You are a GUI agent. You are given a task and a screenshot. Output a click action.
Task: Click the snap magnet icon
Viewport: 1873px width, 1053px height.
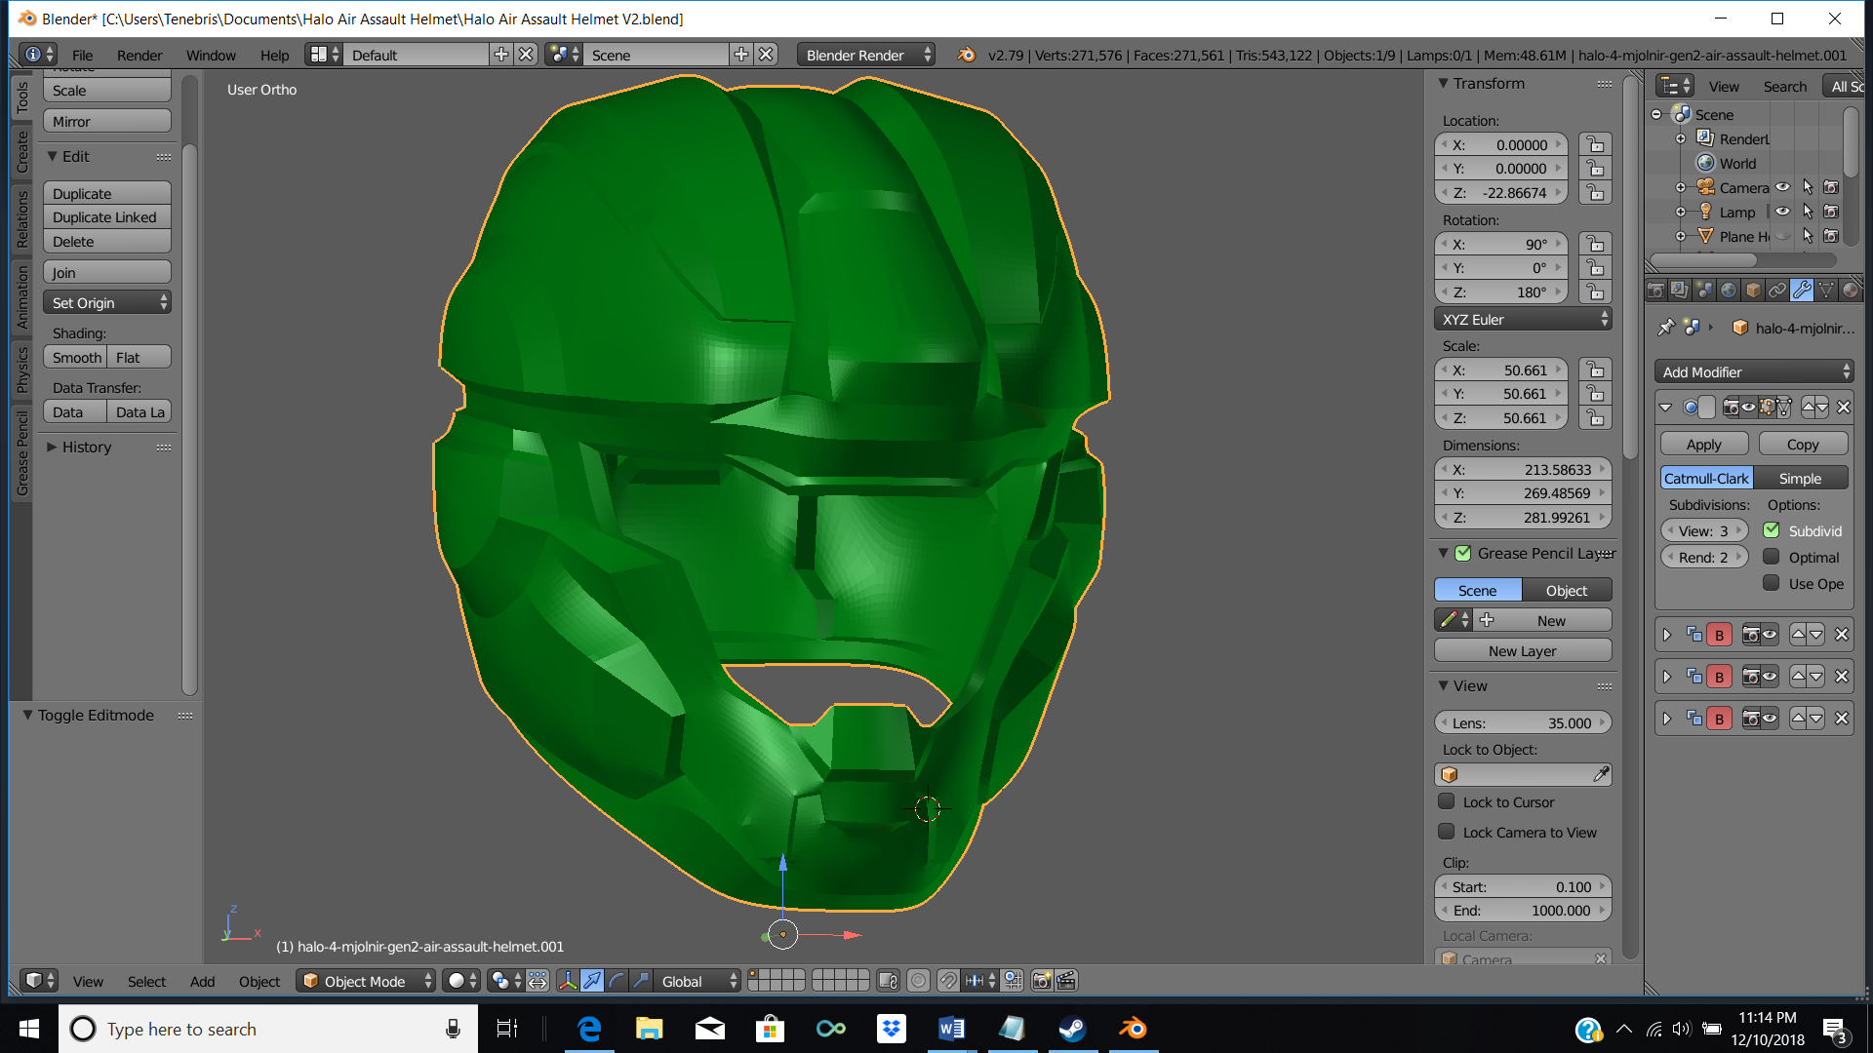click(947, 981)
